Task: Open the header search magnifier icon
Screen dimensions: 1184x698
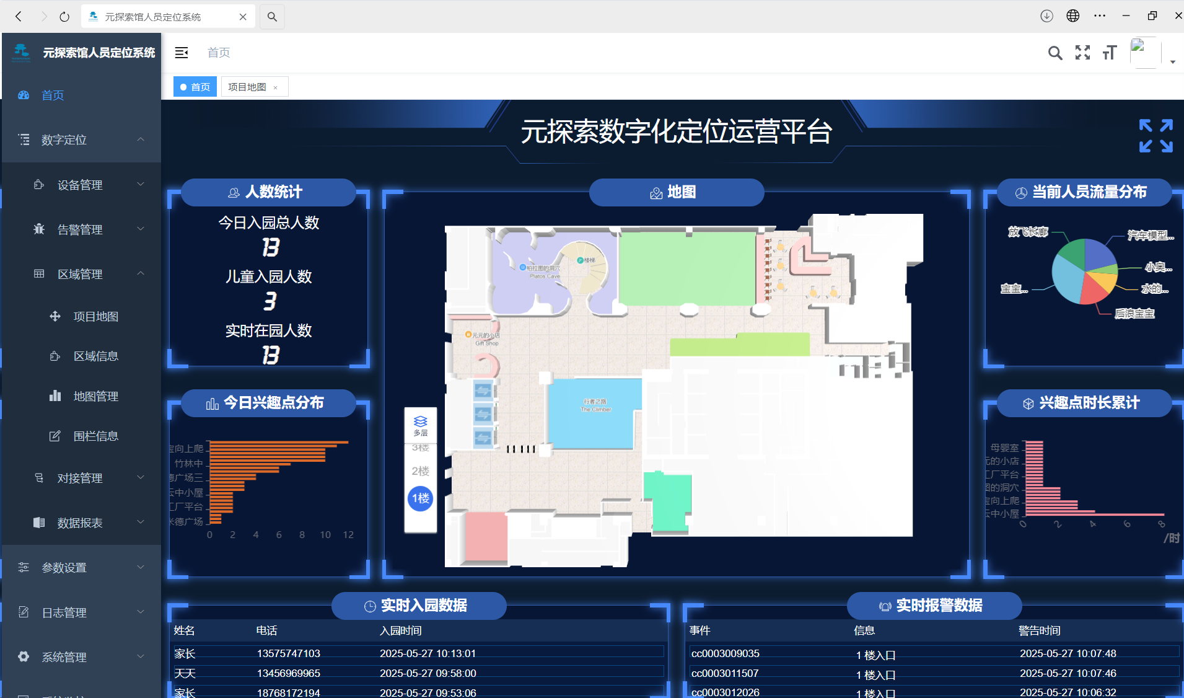Action: pyautogui.click(x=1055, y=53)
